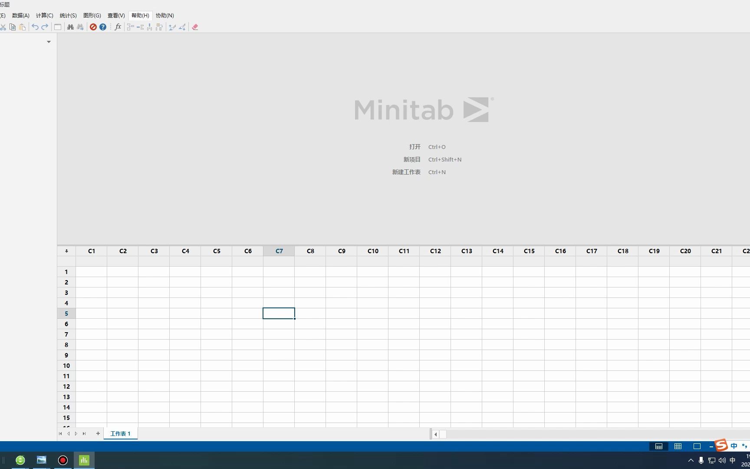Switch to the 工作表 1 tab

point(120,433)
